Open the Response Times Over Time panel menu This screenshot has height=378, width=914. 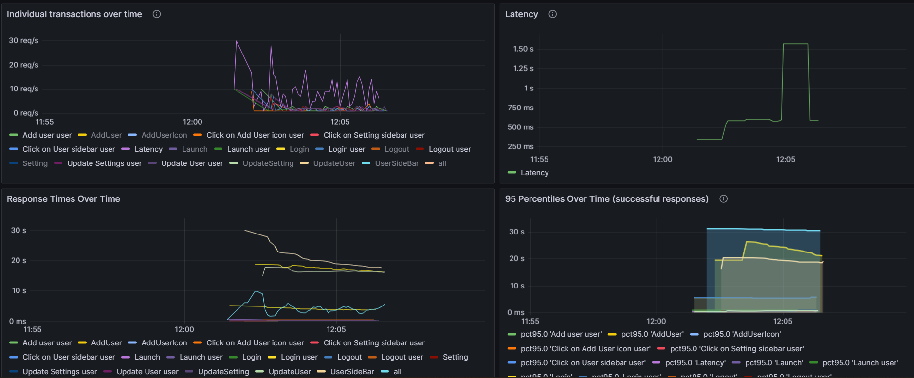pos(63,199)
